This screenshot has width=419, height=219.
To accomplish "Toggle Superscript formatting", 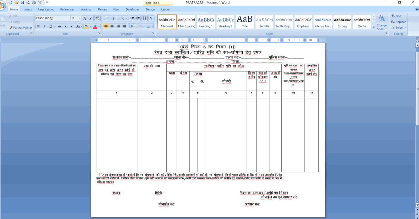I will tap(72, 26).
